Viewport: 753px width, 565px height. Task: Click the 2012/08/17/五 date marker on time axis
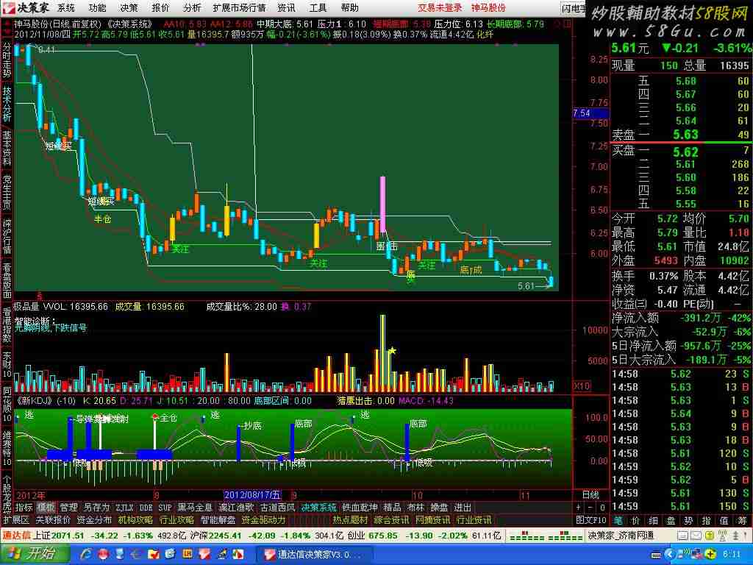click(252, 495)
